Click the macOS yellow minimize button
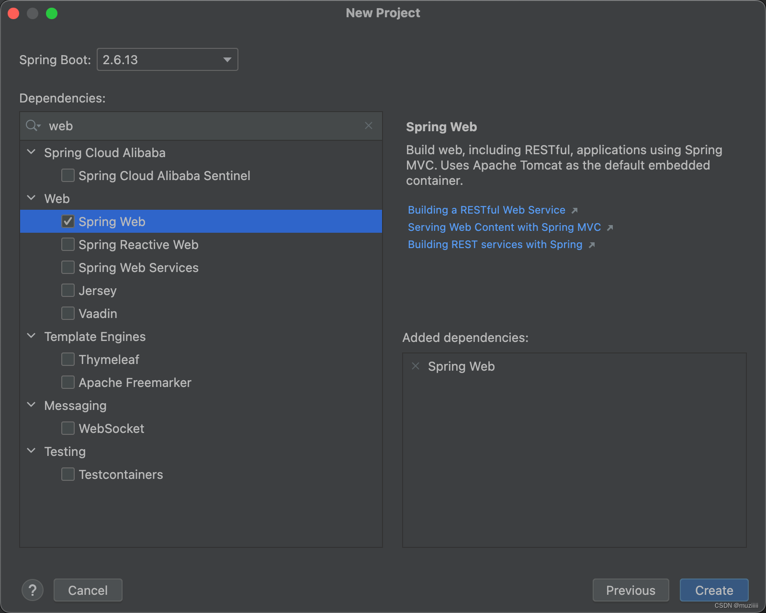766x613 pixels. [x=33, y=13]
